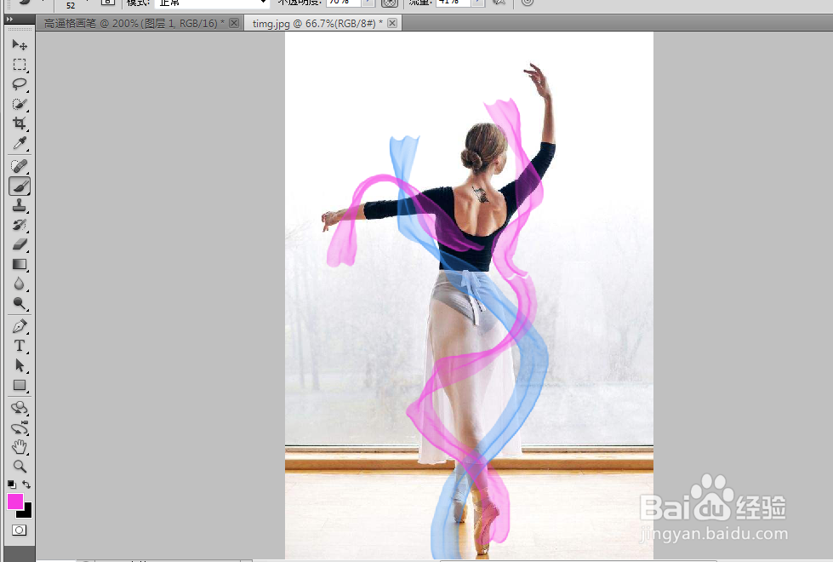Image resolution: width=833 pixels, height=562 pixels.
Task: Close the 高逼格画笔 document tab
Action: pos(234,23)
